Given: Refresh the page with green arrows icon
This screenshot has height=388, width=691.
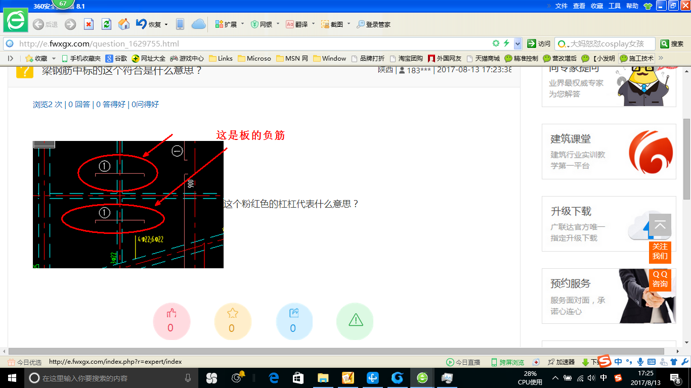Looking at the screenshot, I should (x=106, y=24).
